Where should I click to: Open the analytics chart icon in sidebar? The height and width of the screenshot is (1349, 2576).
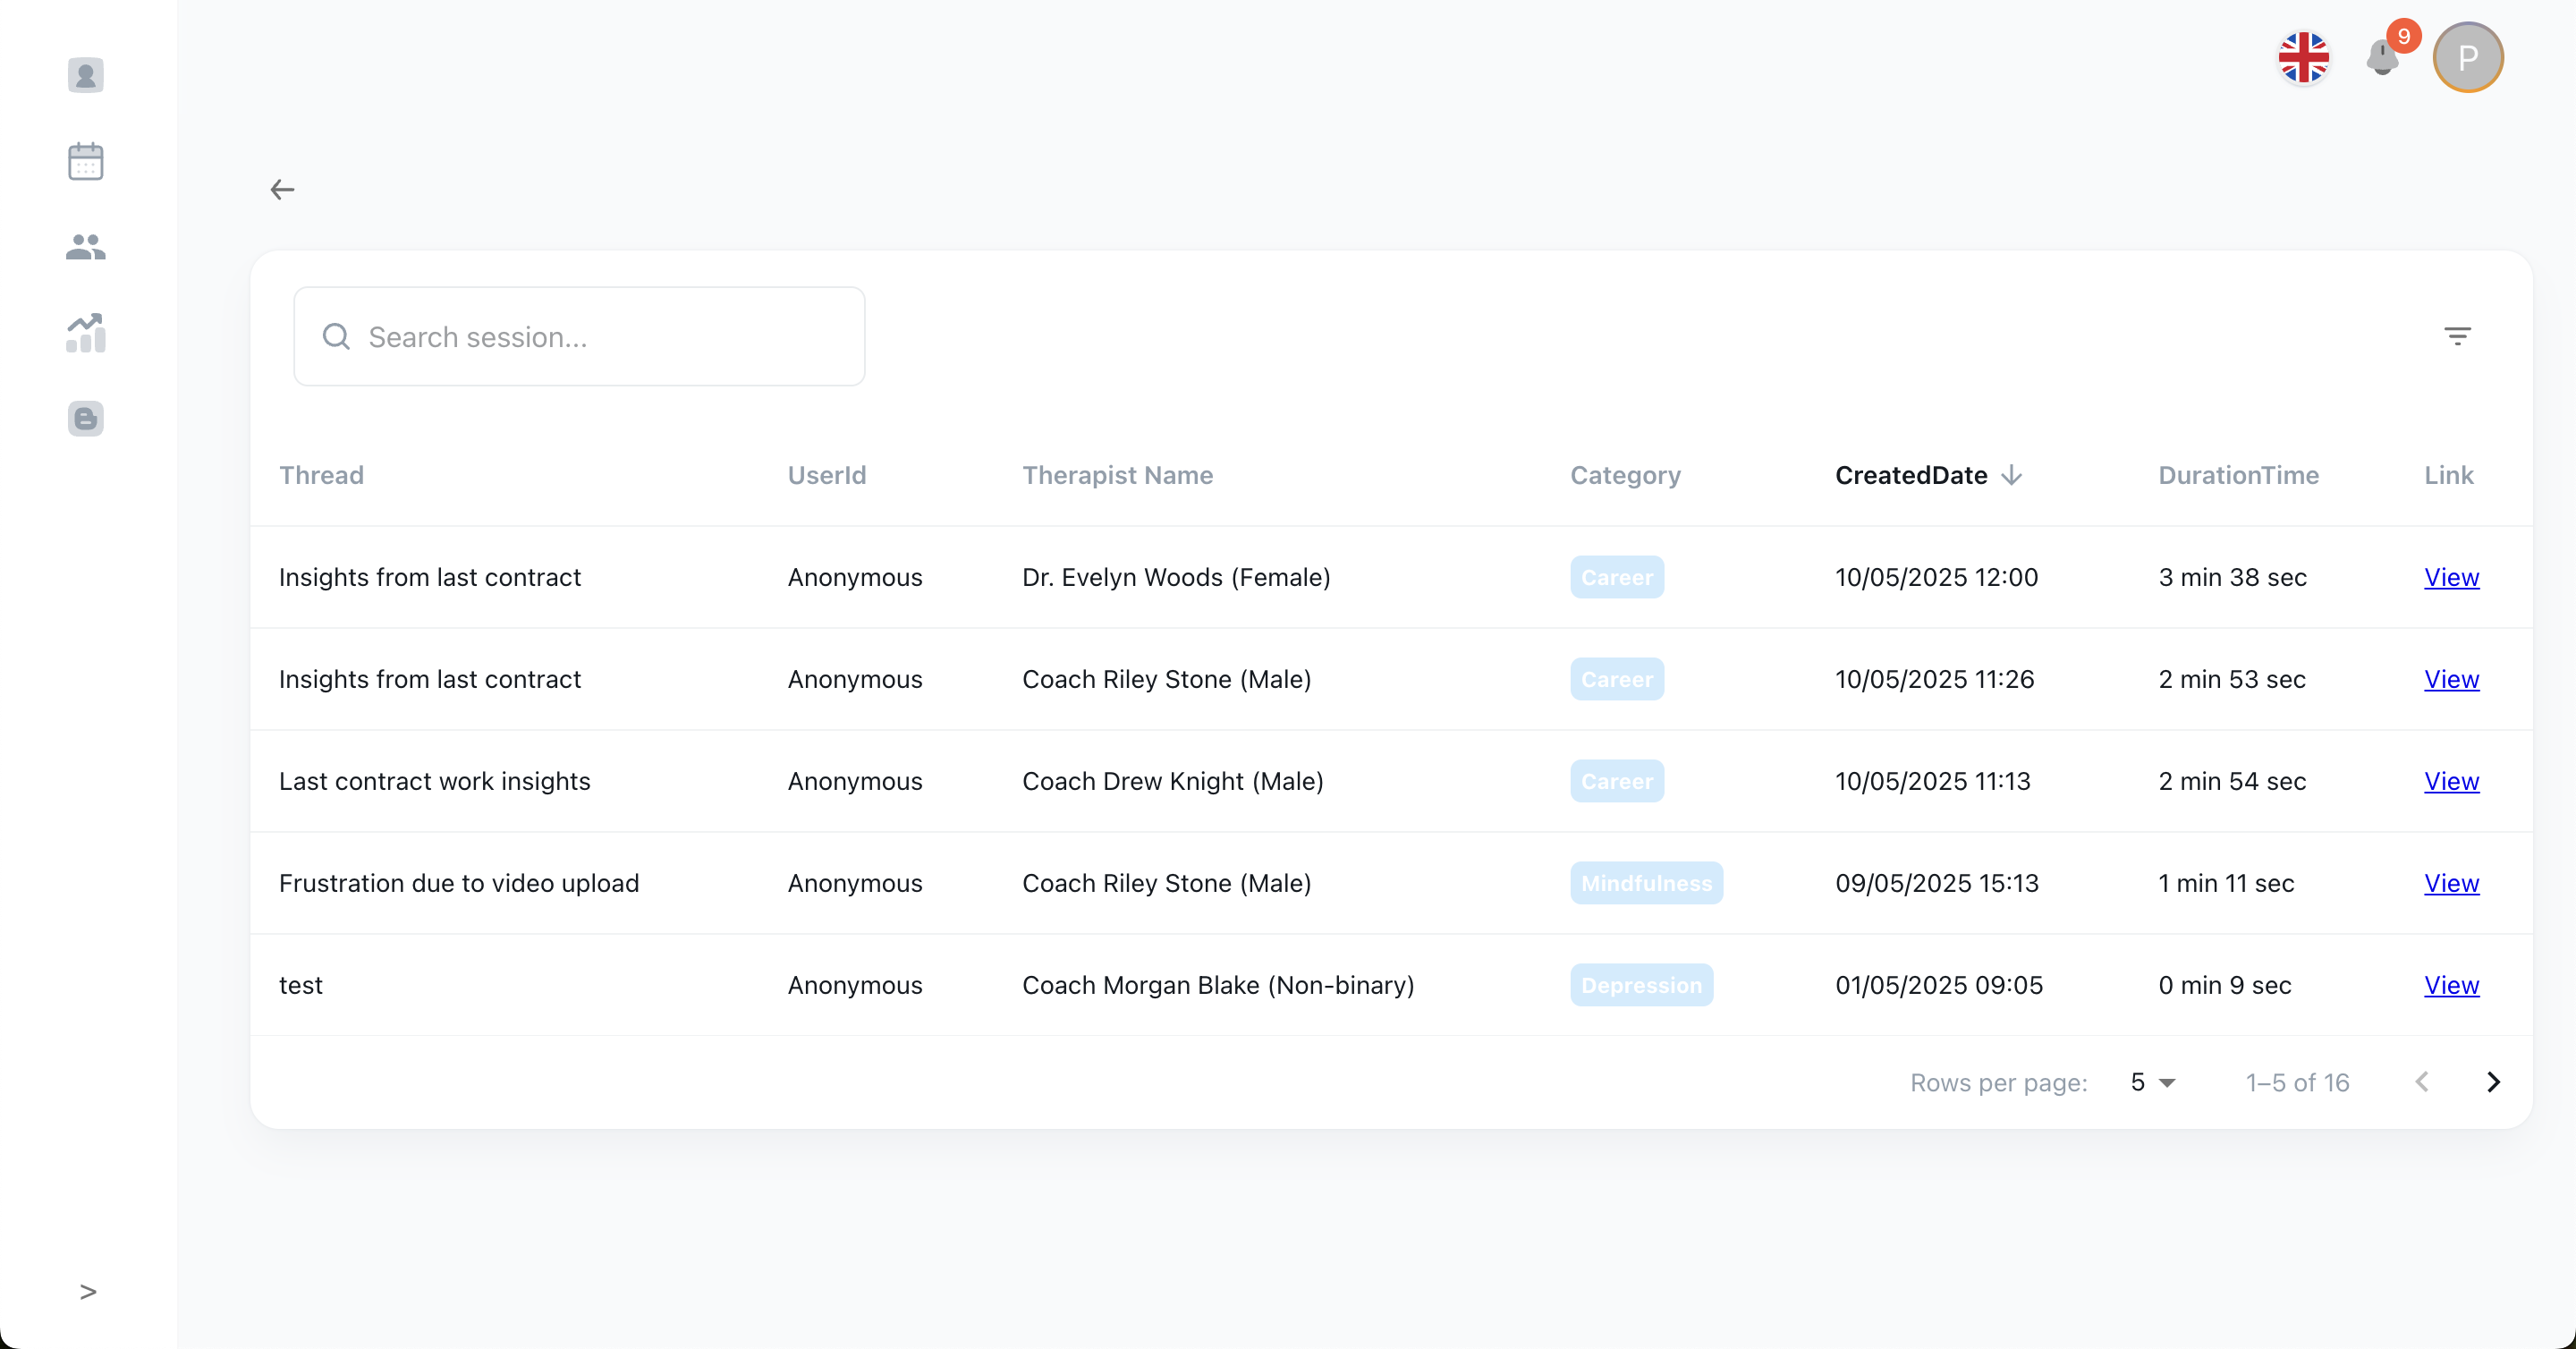click(86, 333)
